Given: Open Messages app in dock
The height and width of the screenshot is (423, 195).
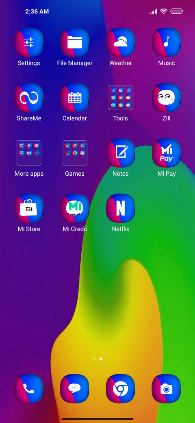Looking at the screenshot, I should click(x=75, y=388).
